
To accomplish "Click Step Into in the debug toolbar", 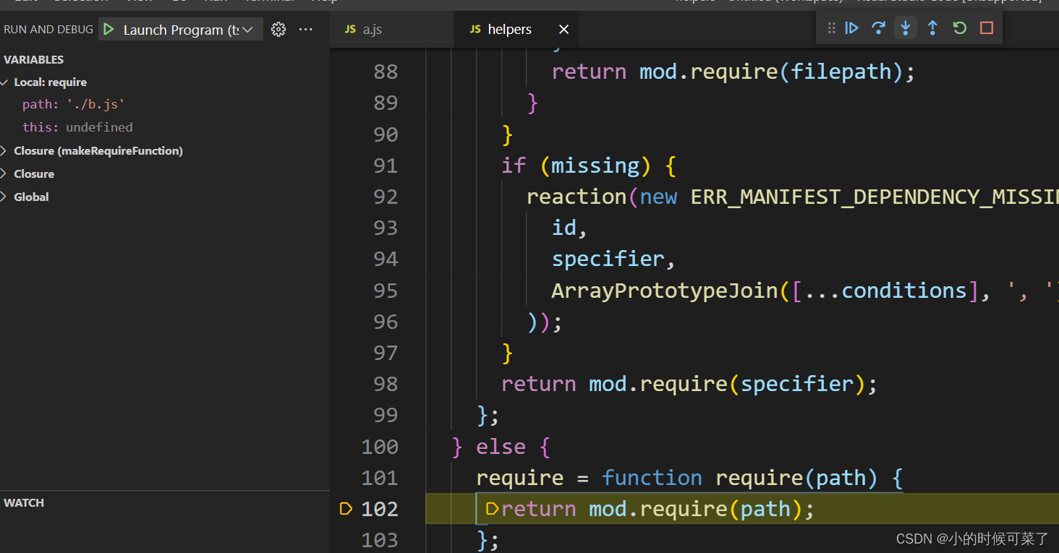I will [x=906, y=28].
